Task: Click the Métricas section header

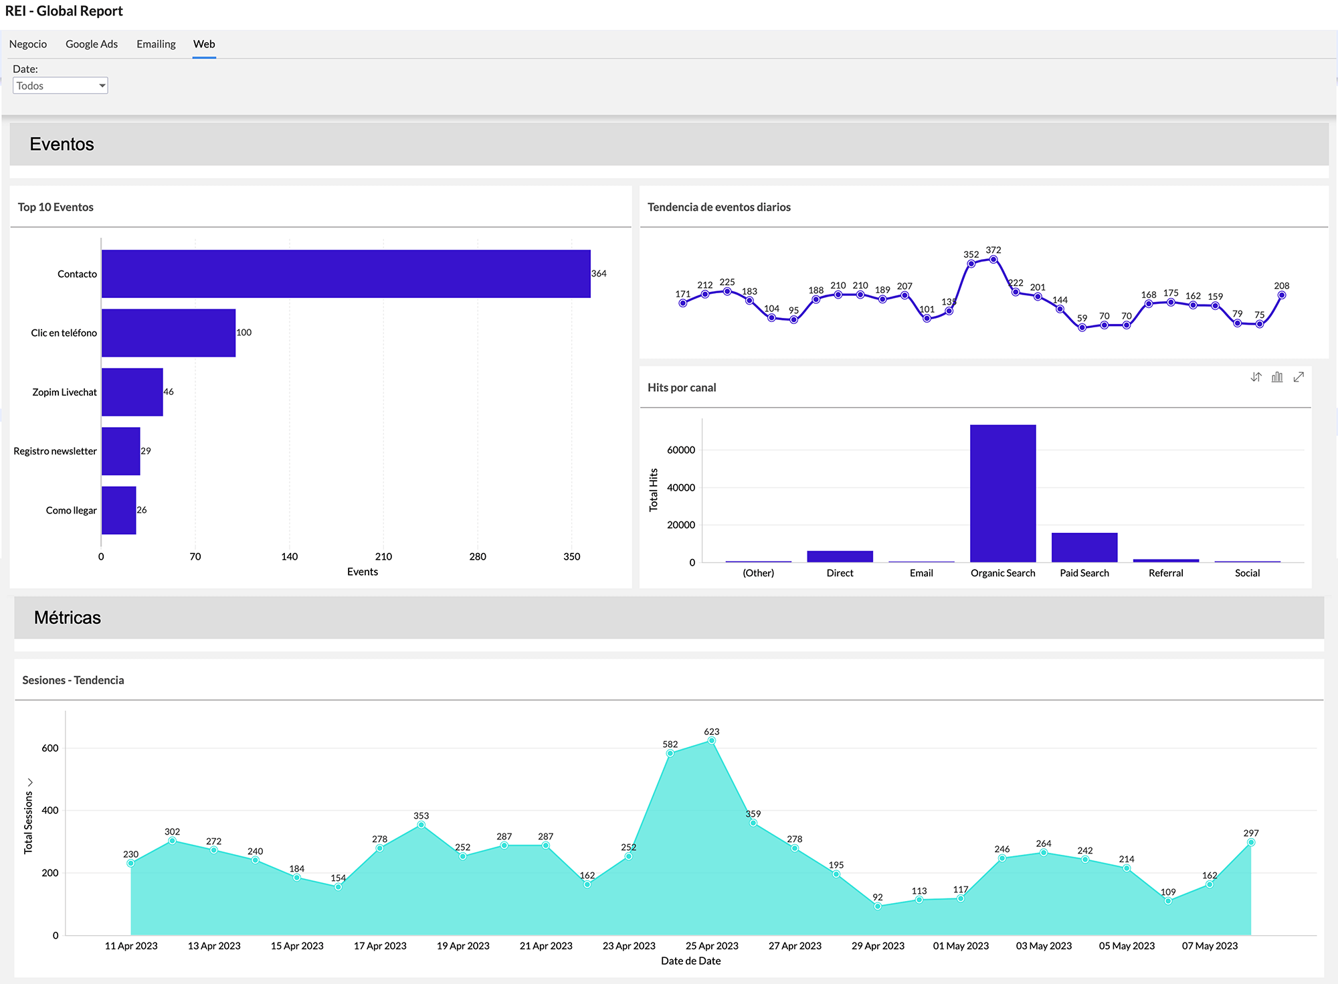Action: pyautogui.click(x=68, y=617)
